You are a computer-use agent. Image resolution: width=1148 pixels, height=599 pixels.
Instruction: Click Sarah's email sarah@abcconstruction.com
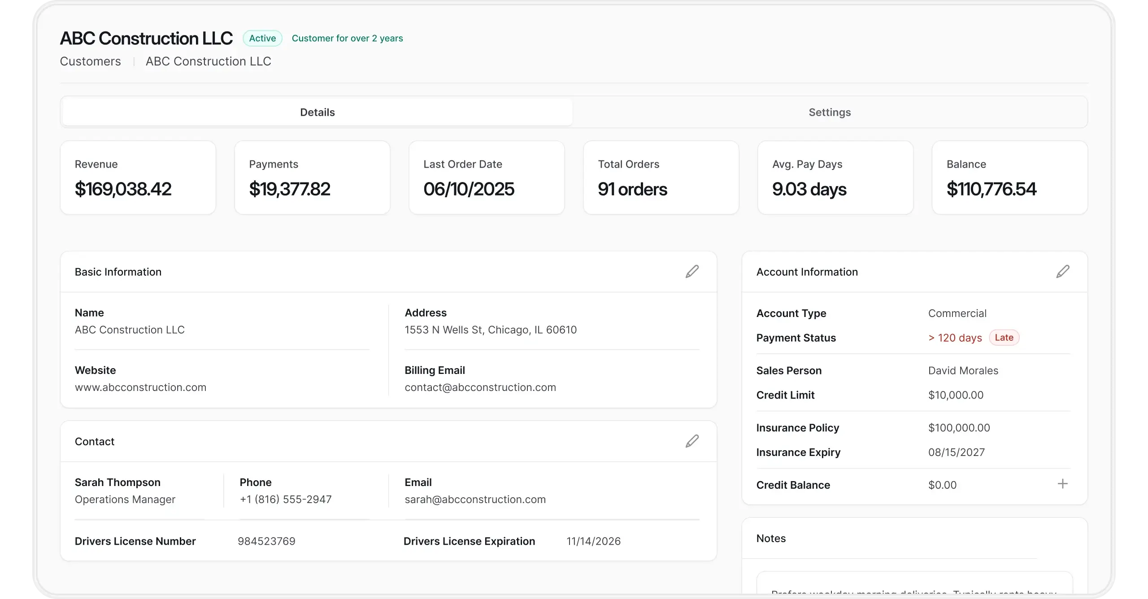coord(475,499)
